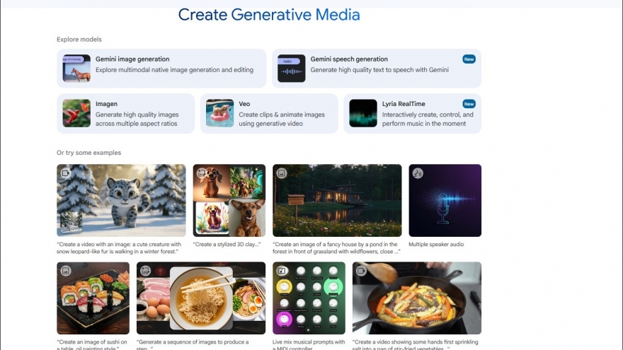This screenshot has height=350, width=623.
Task: Open the sushi oil painting example thumbnail
Action: coord(93,298)
